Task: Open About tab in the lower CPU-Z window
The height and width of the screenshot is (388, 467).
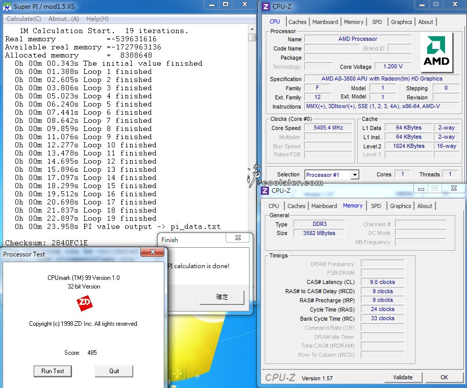Action: pos(425,206)
